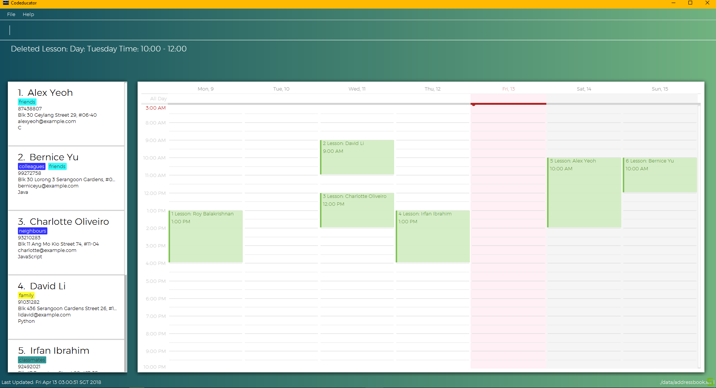The width and height of the screenshot is (716, 388).
Task: Open lesson 5 Alex Yeoh calendar entry
Action: coord(584,192)
